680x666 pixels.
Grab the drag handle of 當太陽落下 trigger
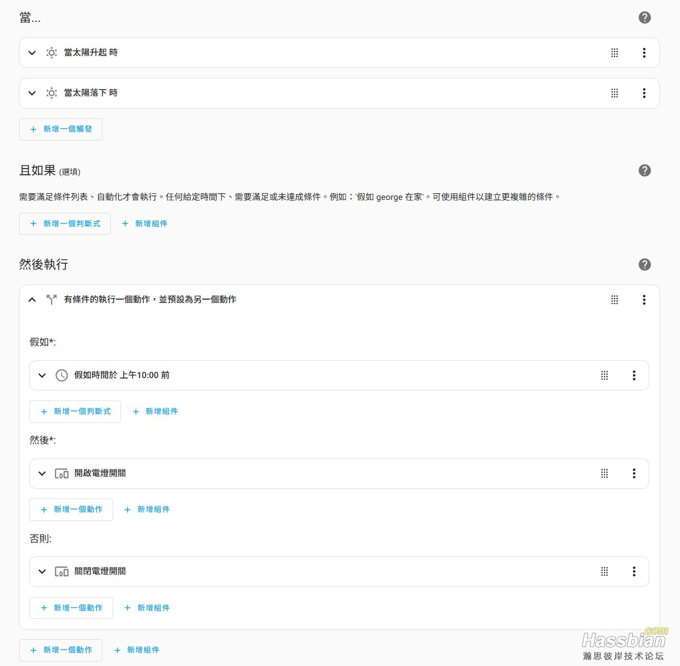pos(614,93)
